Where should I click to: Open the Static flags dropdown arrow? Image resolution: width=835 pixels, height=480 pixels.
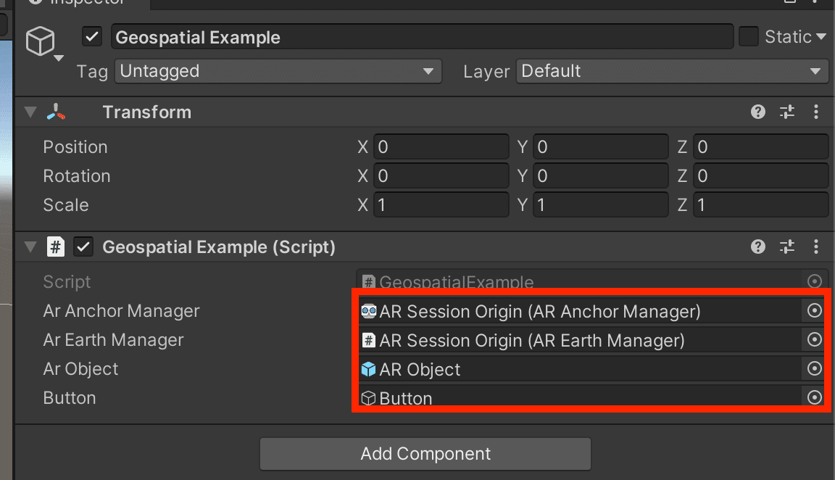coord(821,37)
